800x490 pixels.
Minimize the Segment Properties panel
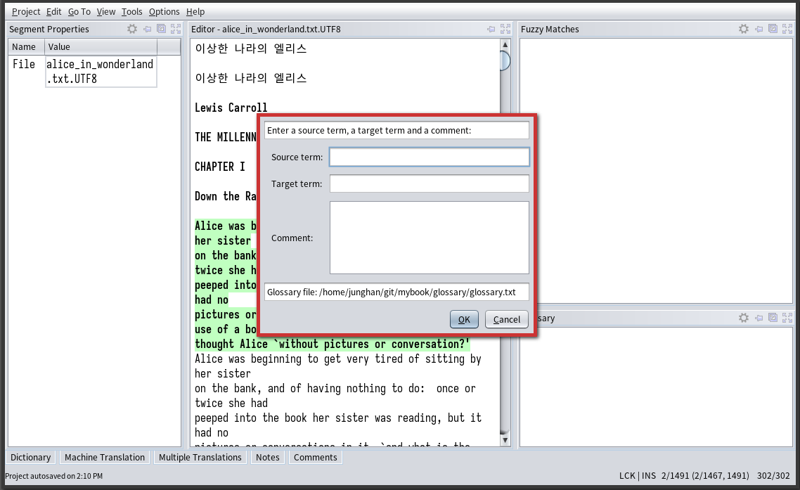pos(148,30)
